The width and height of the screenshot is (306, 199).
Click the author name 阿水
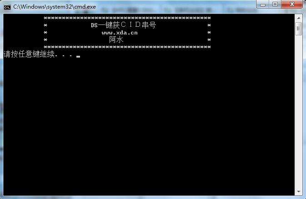(x=116, y=40)
